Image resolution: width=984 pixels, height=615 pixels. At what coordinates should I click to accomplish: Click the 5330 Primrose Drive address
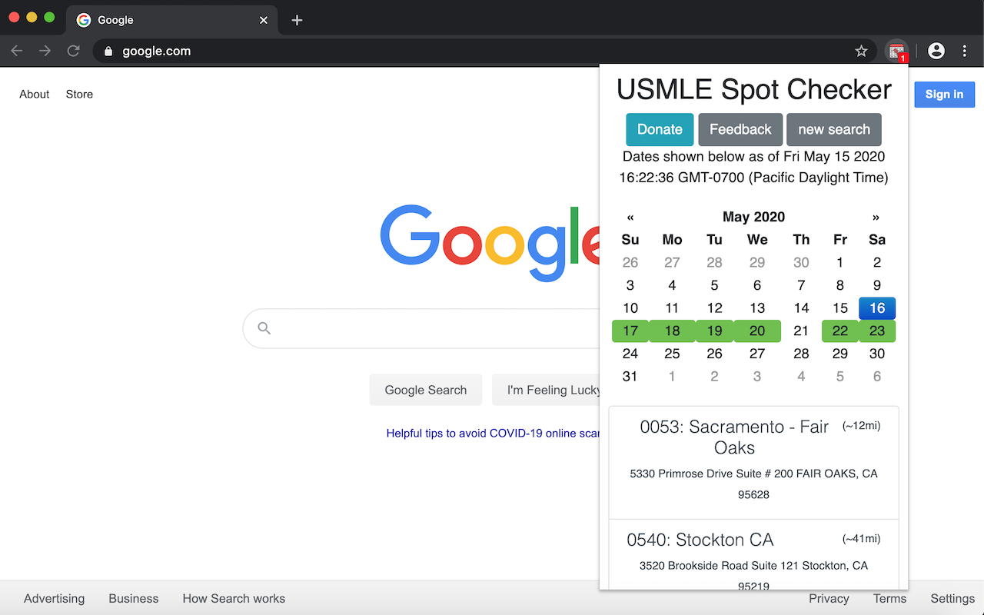753,484
